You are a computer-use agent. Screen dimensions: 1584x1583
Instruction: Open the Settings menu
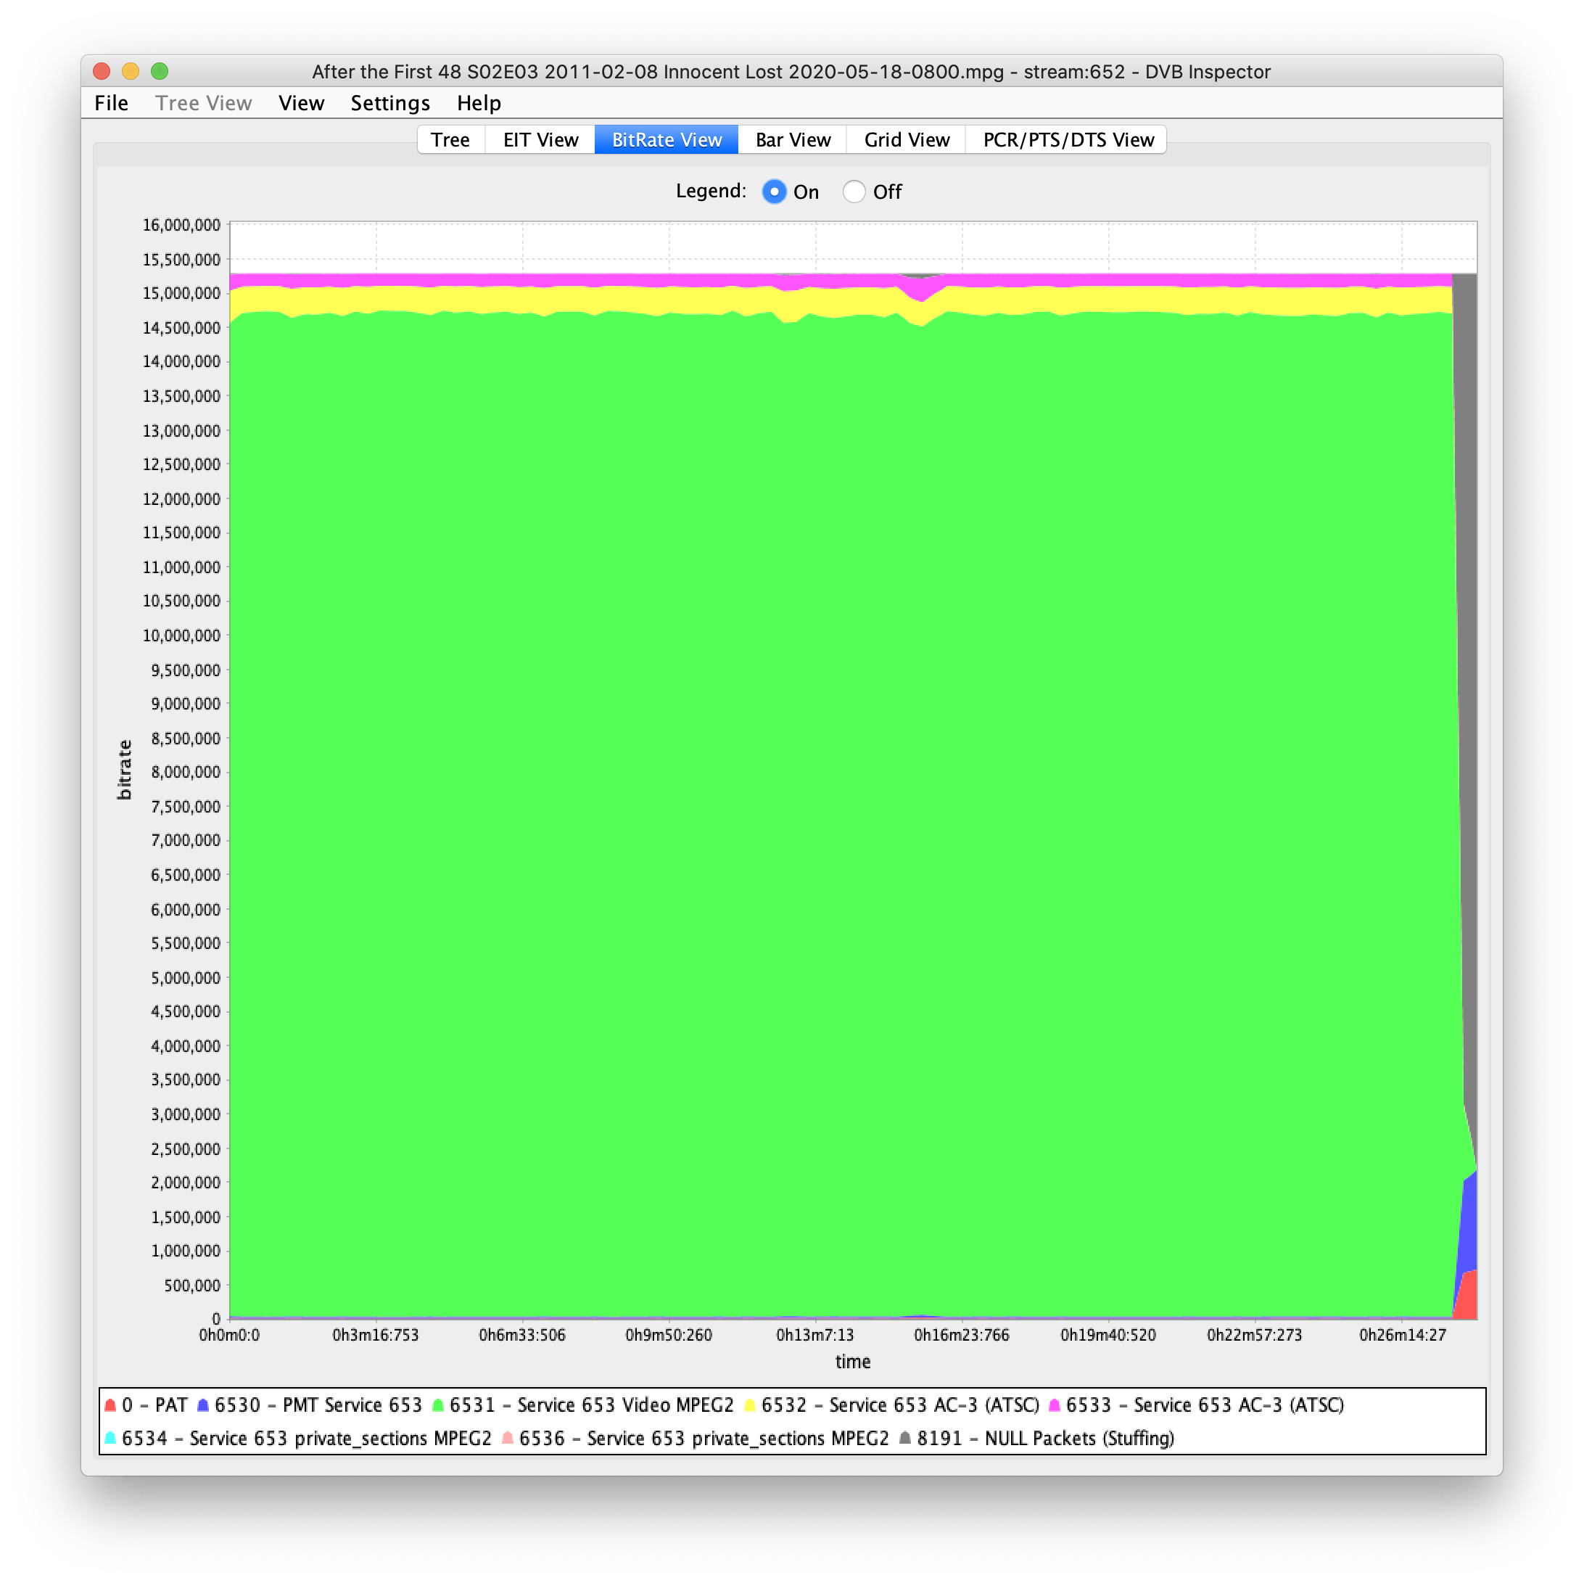point(389,103)
